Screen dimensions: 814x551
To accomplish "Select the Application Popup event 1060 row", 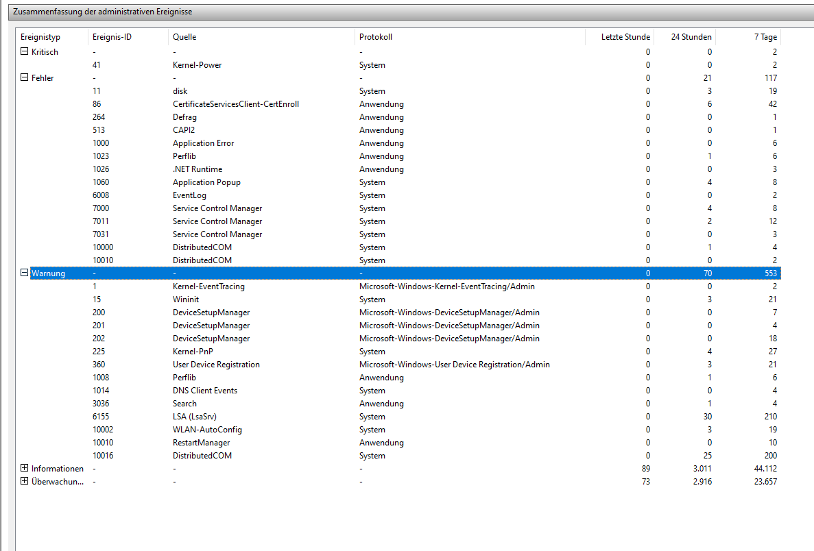I will (398, 182).
